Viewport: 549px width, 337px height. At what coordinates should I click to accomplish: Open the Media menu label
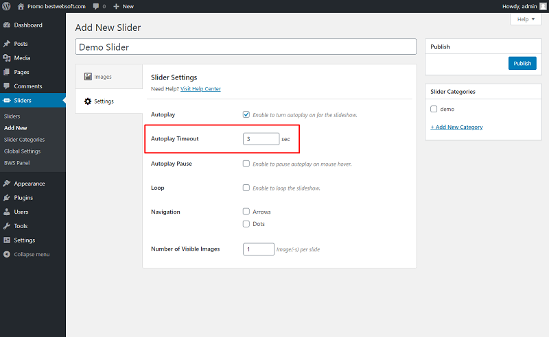[x=22, y=58]
